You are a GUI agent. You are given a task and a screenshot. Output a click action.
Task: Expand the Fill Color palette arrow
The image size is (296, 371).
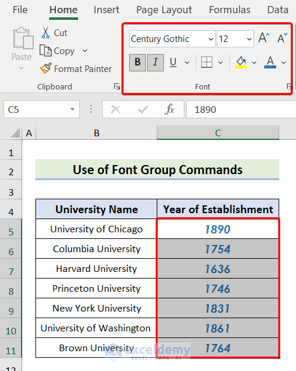[254, 62]
